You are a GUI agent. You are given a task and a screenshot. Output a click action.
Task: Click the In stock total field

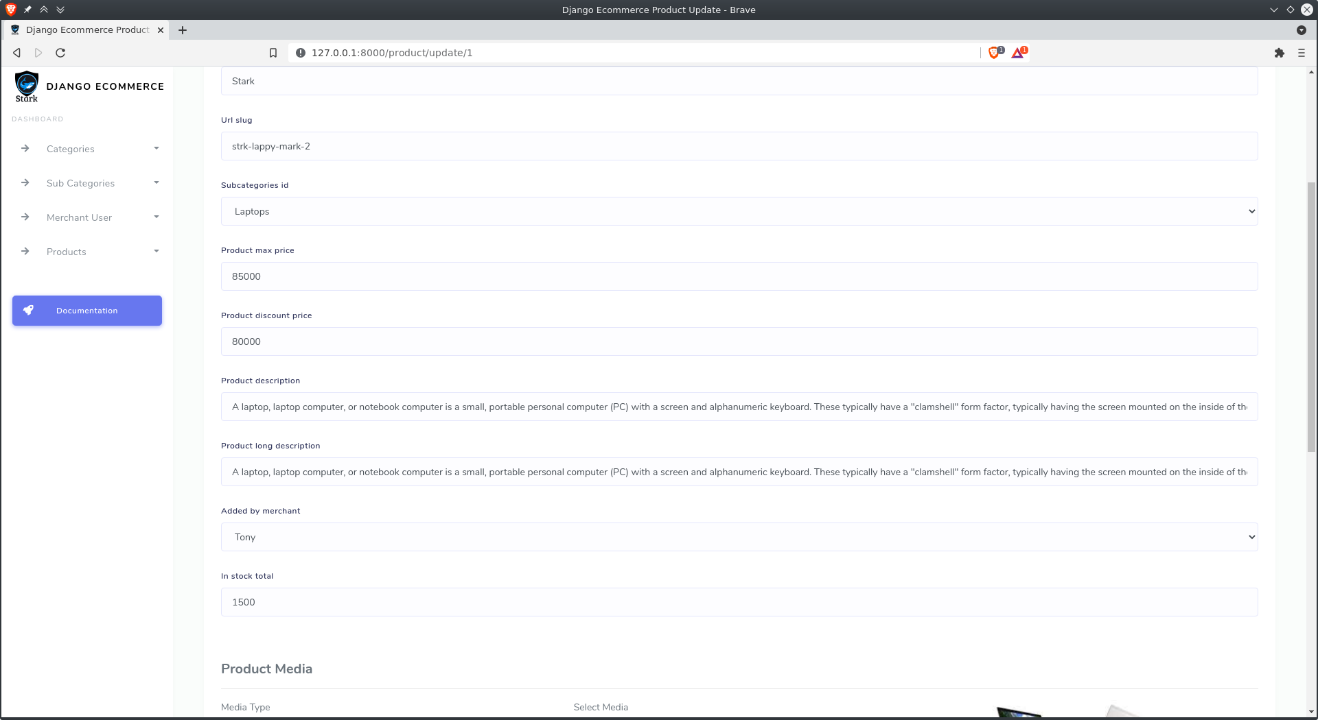[x=739, y=602]
